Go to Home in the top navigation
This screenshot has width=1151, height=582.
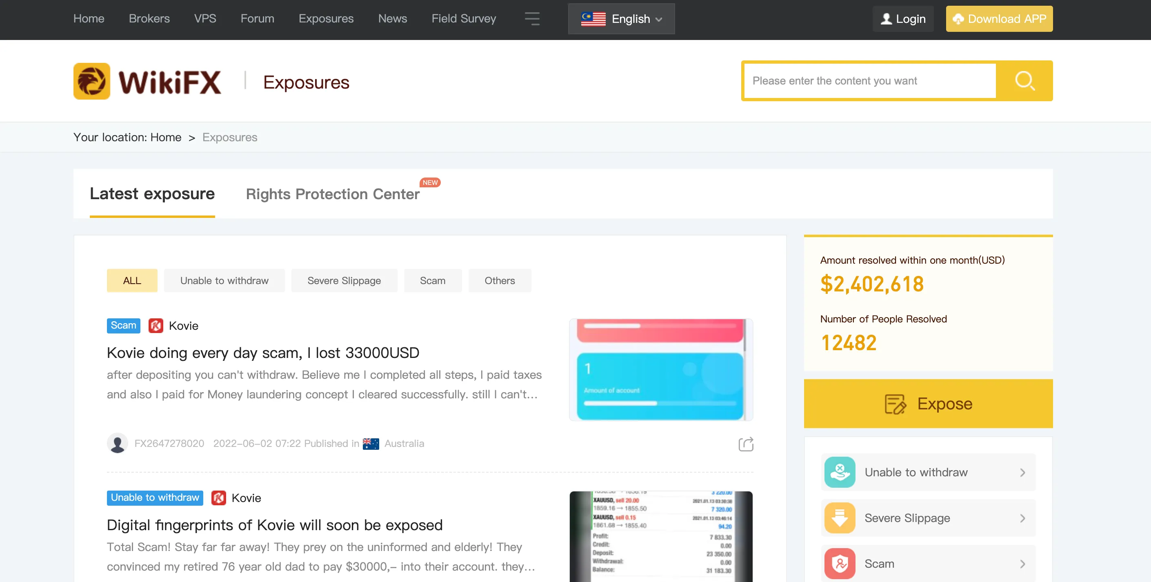click(x=89, y=19)
